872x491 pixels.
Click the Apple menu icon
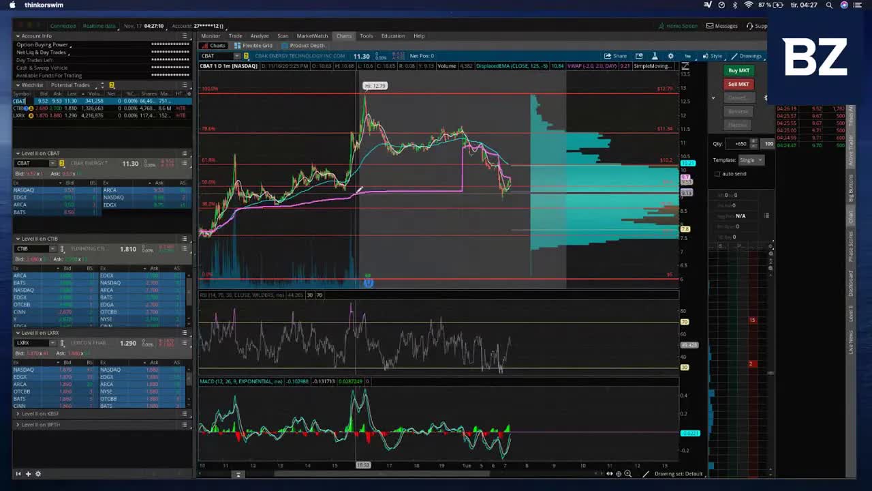point(12,5)
